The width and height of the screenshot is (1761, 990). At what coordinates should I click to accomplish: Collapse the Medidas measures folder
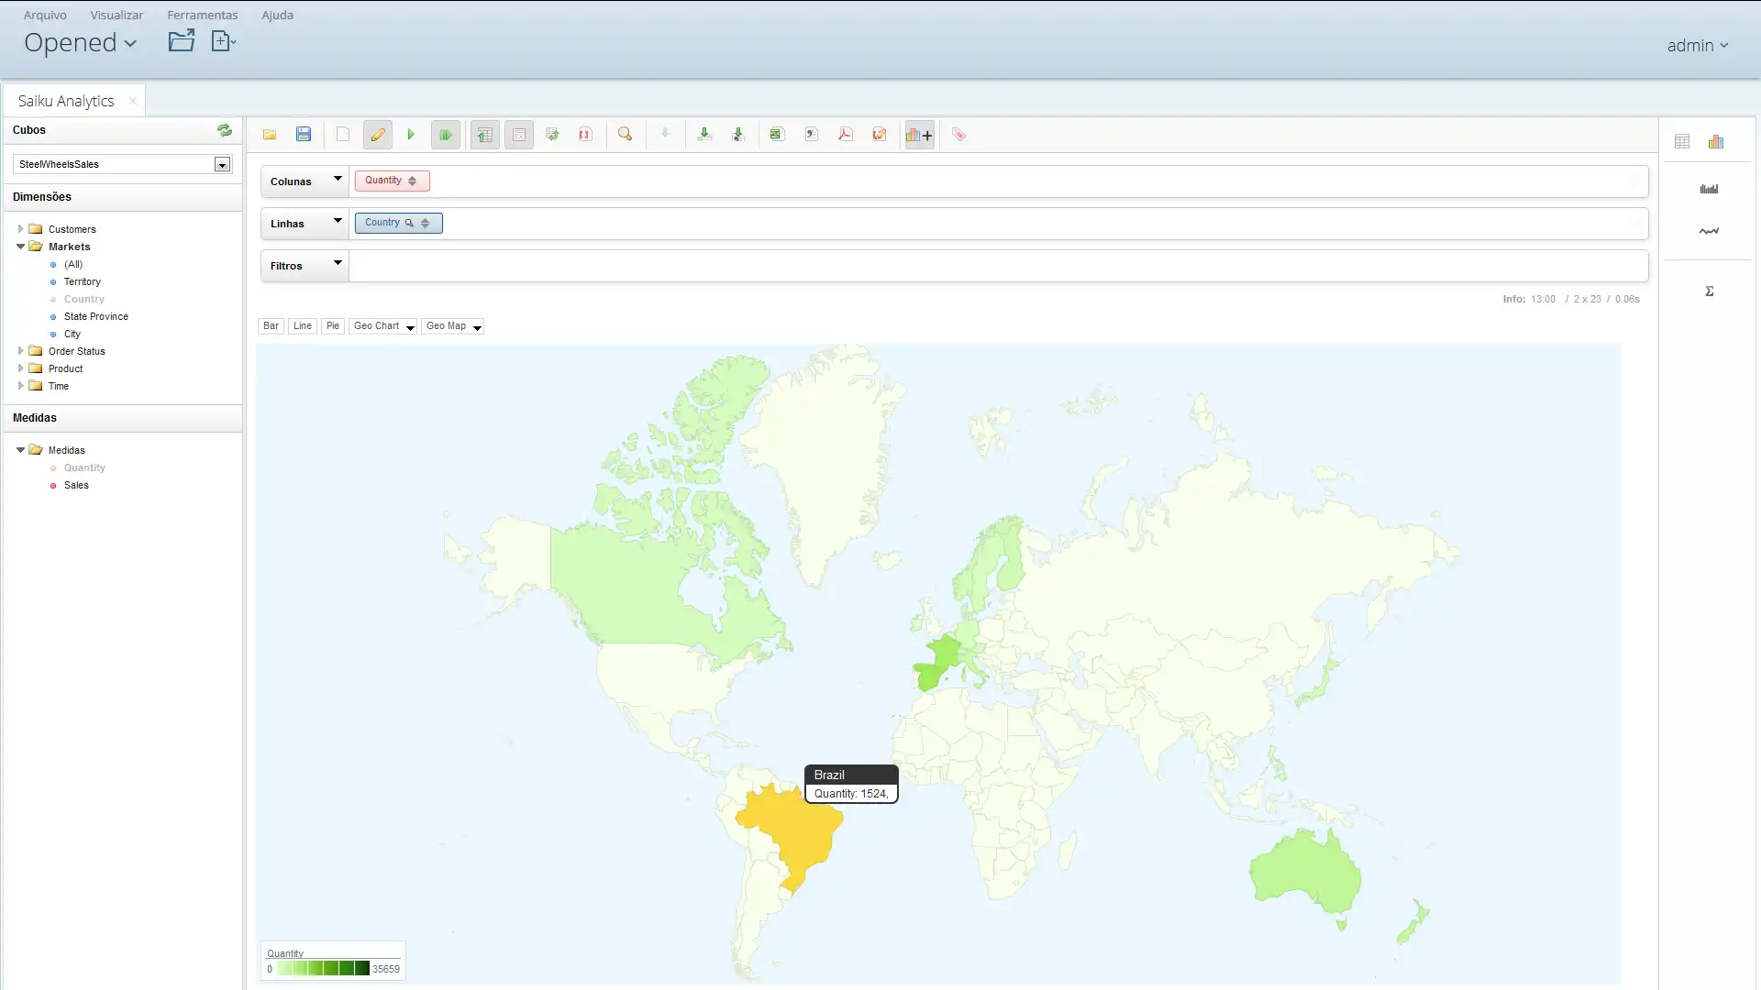(20, 450)
